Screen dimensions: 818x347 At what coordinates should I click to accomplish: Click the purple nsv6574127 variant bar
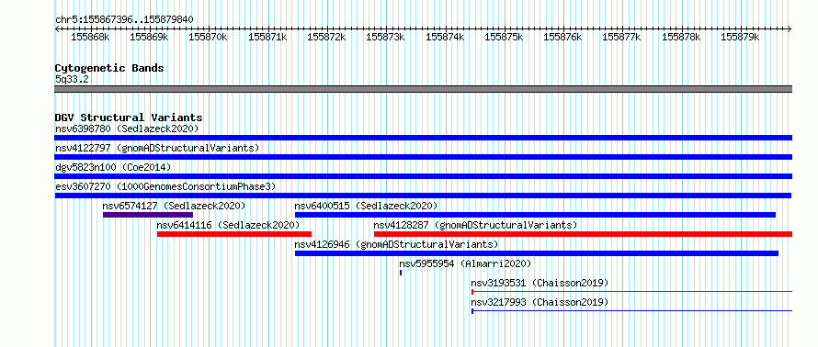pyautogui.click(x=148, y=215)
